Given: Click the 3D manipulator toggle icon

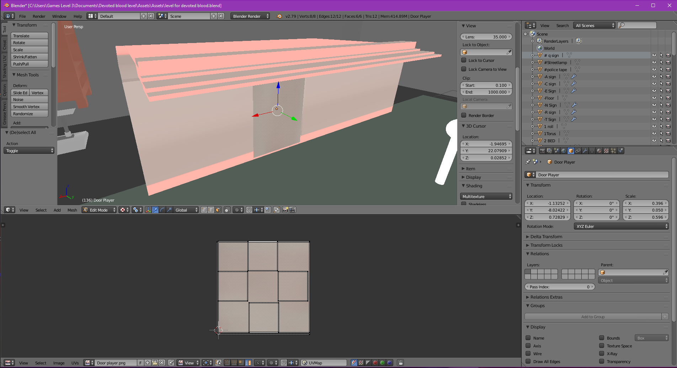Looking at the screenshot, I should coord(148,210).
